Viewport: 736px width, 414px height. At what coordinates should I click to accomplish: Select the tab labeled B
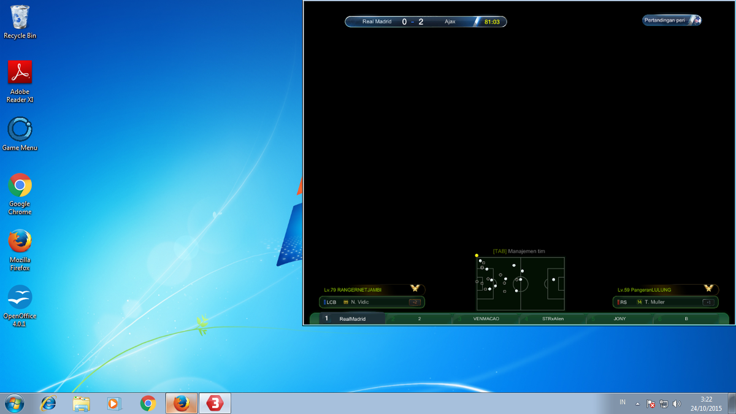(x=686, y=319)
